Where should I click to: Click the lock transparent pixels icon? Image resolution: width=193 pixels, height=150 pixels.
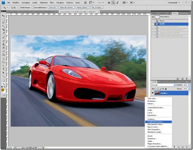coord(158,89)
